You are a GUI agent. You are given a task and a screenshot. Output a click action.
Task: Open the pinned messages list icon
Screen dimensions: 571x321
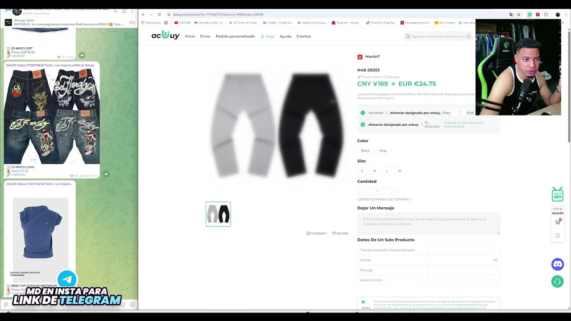pos(132,22)
